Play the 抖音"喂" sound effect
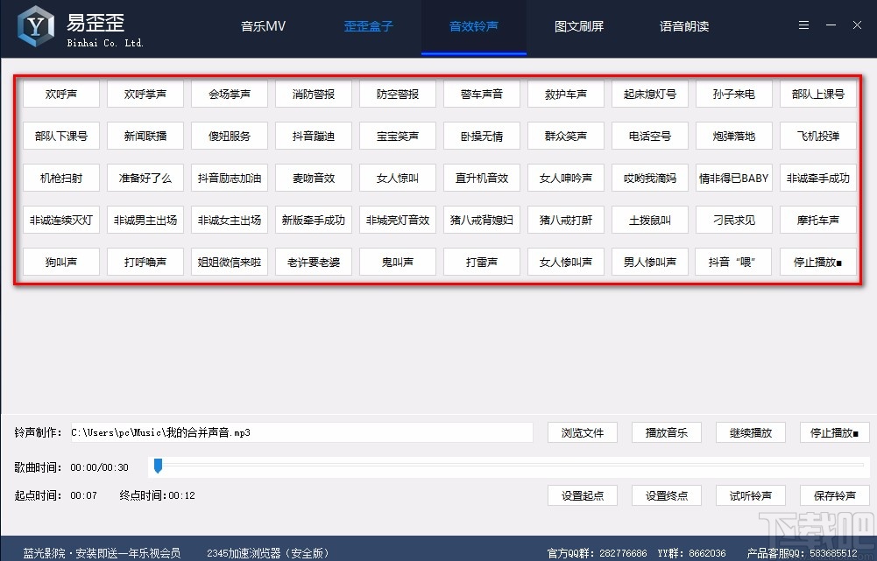This screenshot has height=561, width=877. pyautogui.click(x=733, y=261)
